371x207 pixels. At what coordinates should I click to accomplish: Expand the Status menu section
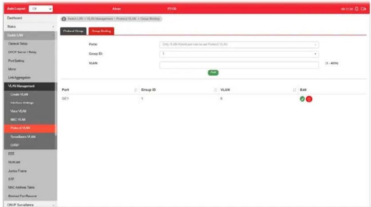point(30,26)
